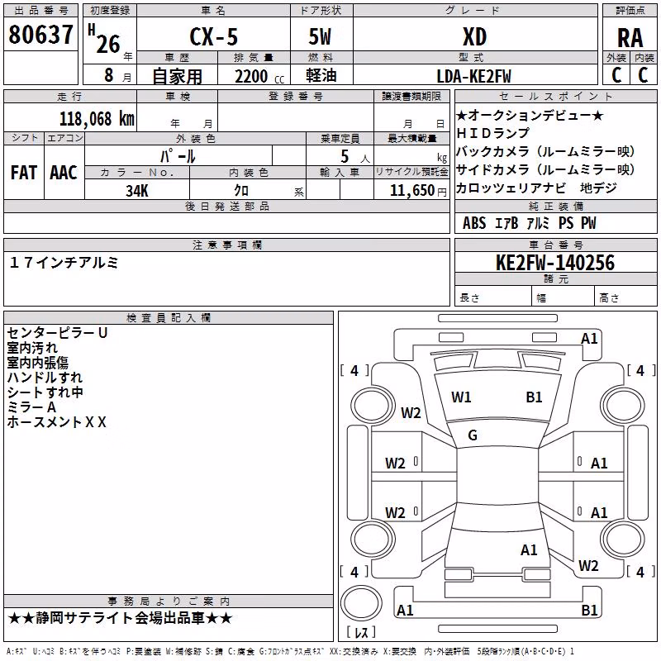Select the 幅 width field
The image size is (661, 661).
click(x=564, y=295)
